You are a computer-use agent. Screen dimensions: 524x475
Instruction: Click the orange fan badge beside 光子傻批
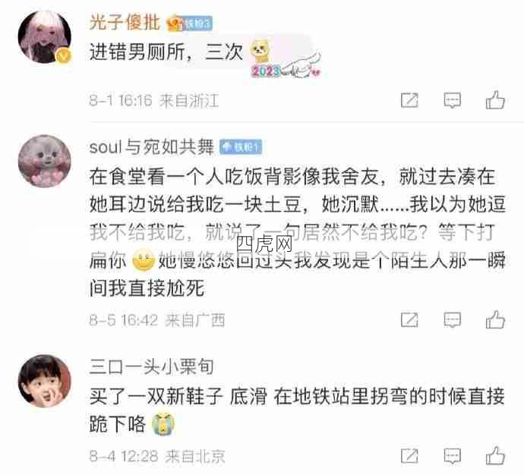[x=190, y=23]
